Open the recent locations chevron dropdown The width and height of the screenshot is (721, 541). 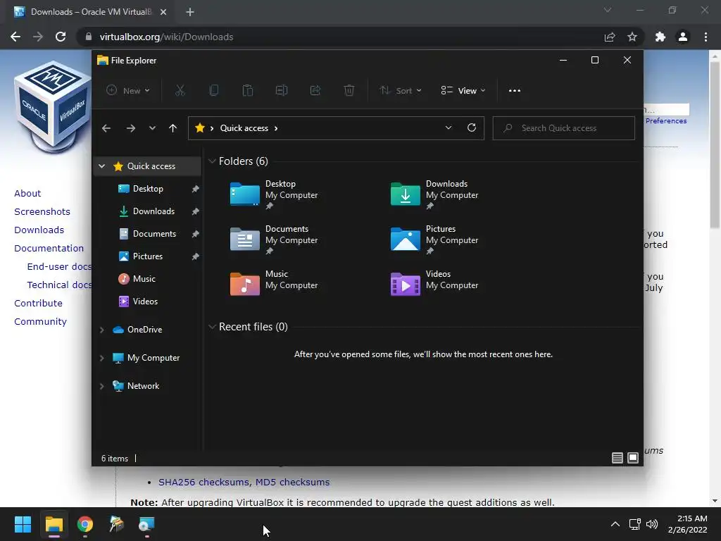point(152,128)
